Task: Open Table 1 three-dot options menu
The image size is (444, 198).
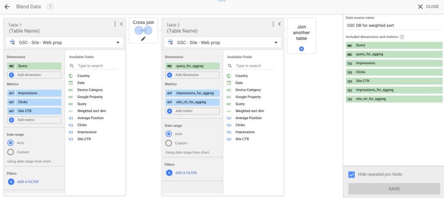Action: point(115,24)
